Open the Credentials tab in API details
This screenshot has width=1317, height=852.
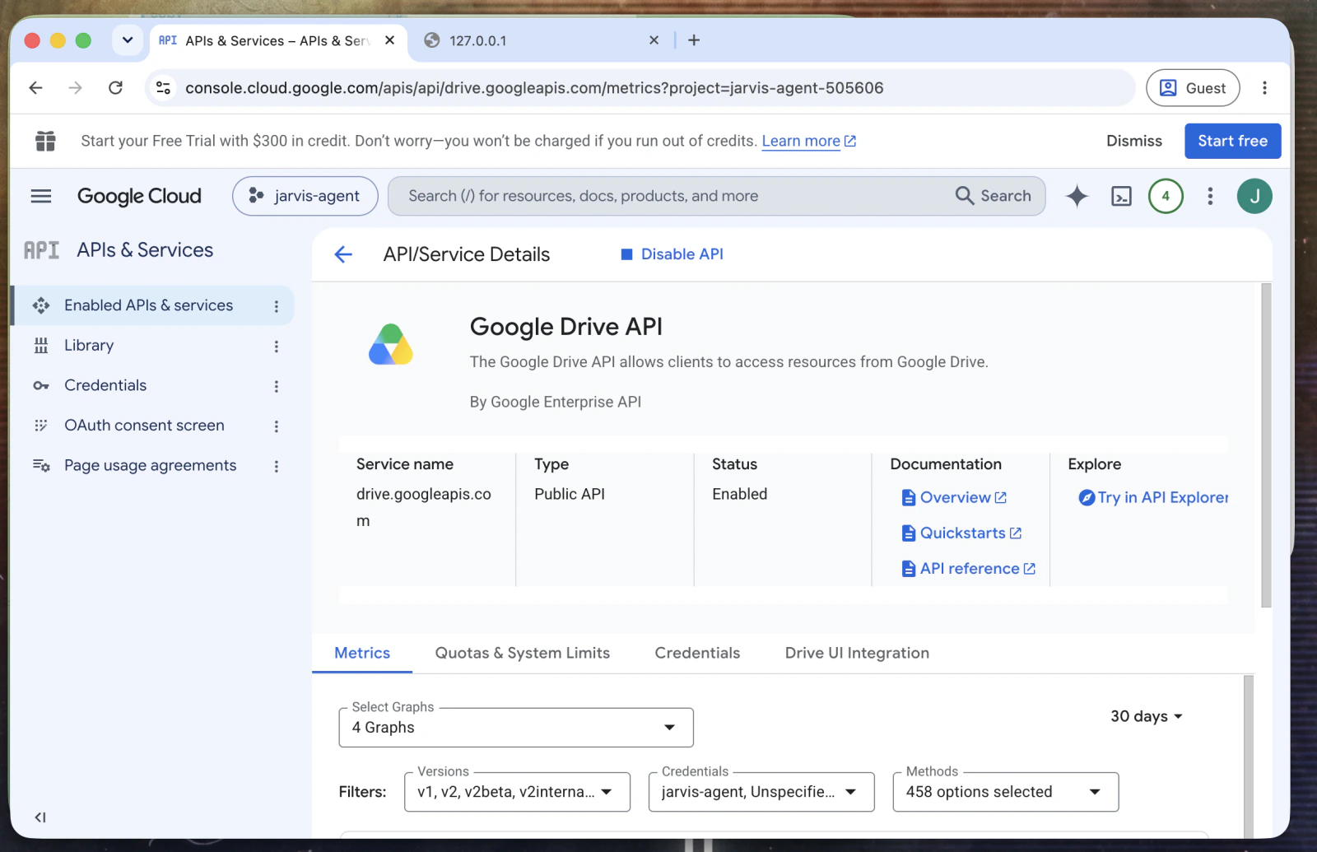tap(697, 653)
